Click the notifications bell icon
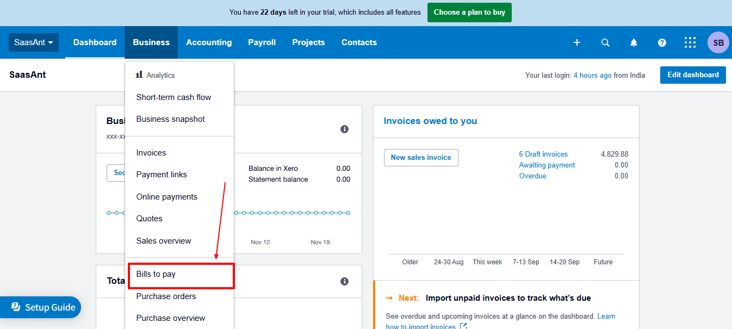Viewport: 732px width, 329px height. click(x=634, y=42)
